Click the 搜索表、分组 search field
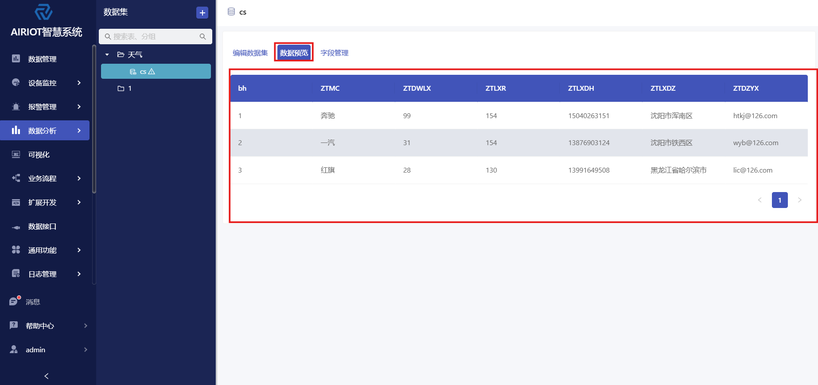The height and width of the screenshot is (385, 818). (153, 37)
